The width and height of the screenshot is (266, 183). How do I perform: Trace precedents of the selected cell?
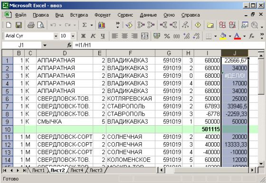(x=141, y=25)
